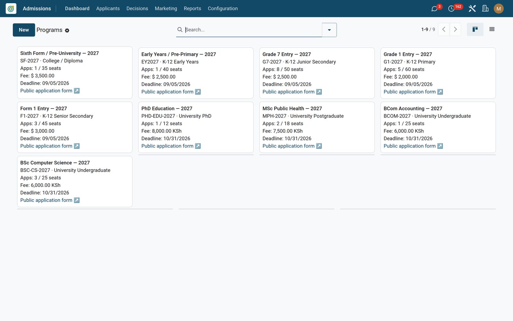Go to the next page

(455, 30)
